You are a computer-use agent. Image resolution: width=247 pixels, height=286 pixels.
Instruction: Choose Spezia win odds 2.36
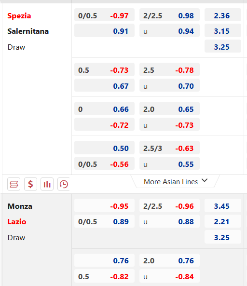[223, 16]
